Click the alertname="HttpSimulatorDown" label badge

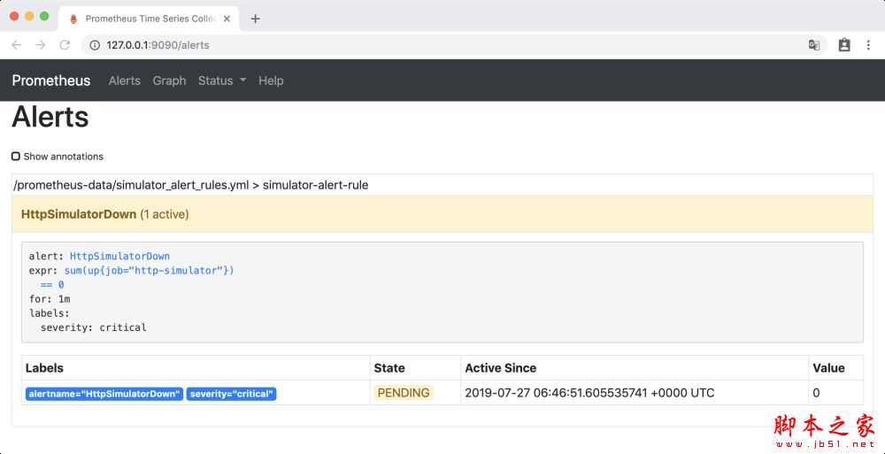(104, 394)
